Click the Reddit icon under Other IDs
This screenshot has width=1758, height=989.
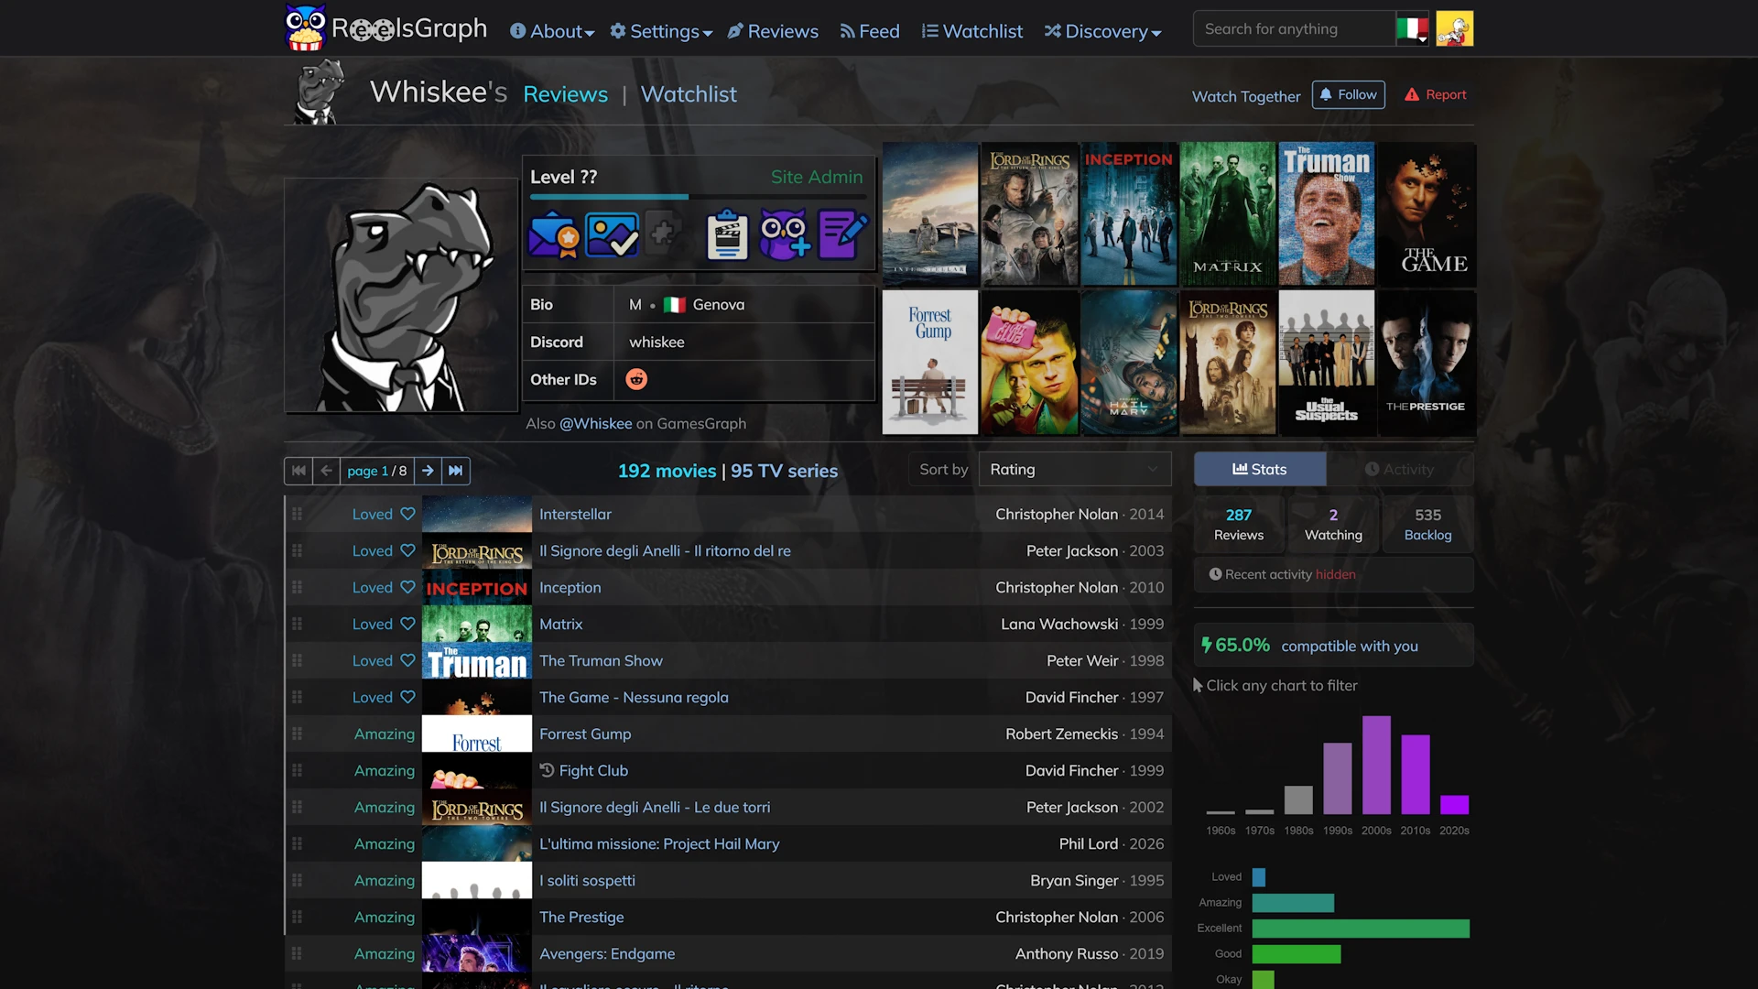point(636,379)
